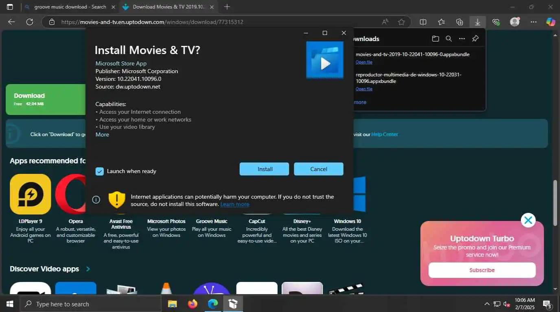
Task: Open the Collections icon
Action: click(459, 22)
